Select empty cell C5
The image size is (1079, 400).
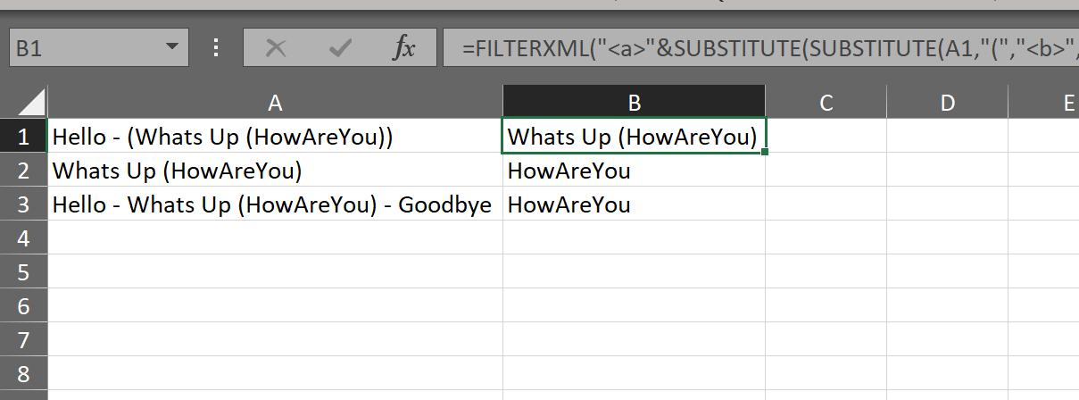826,271
